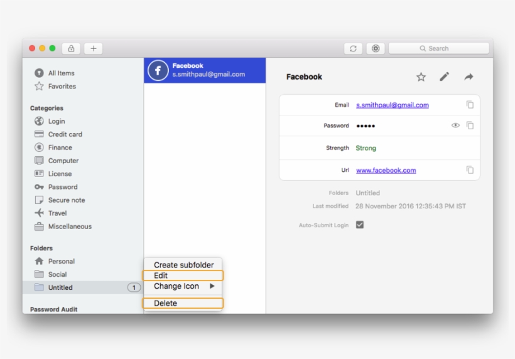
Task: Copy the Email field value
Action: coord(470,105)
